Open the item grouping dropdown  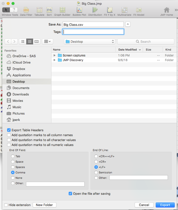(x=47, y=42)
